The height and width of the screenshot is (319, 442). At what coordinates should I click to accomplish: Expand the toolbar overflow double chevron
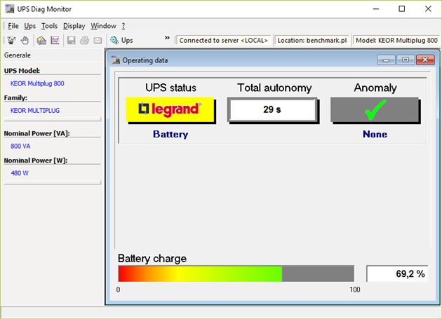(x=167, y=38)
